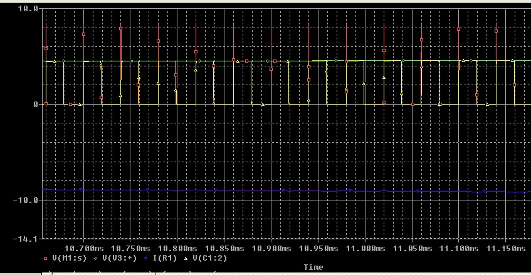This screenshot has height=275, width=531.
Task: Click the 11.100ms tick label on time axis
Action: click(458, 248)
